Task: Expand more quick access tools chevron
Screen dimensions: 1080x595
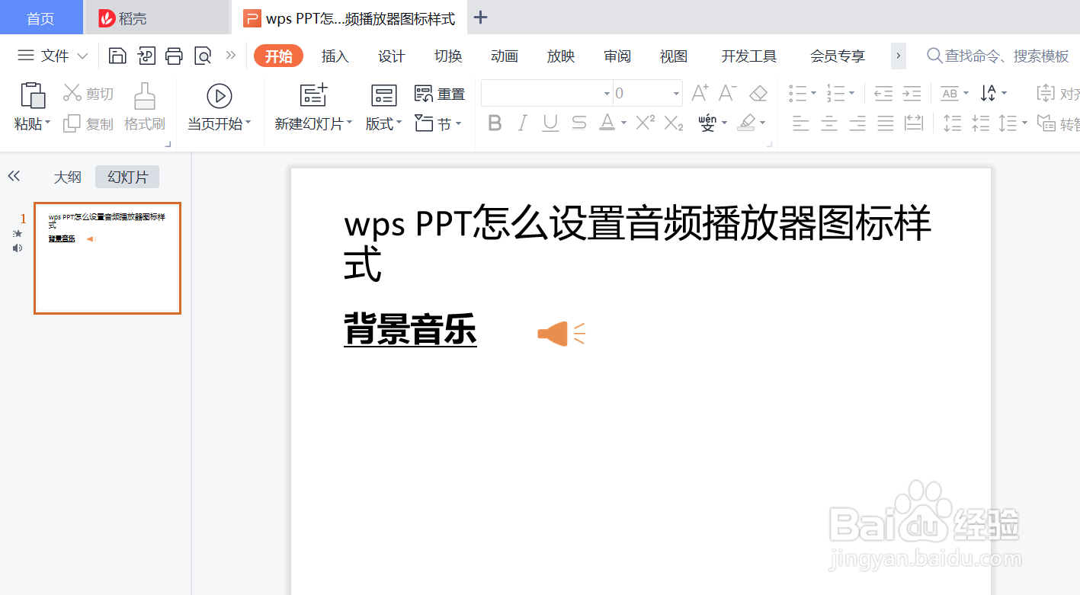Action: coord(231,56)
